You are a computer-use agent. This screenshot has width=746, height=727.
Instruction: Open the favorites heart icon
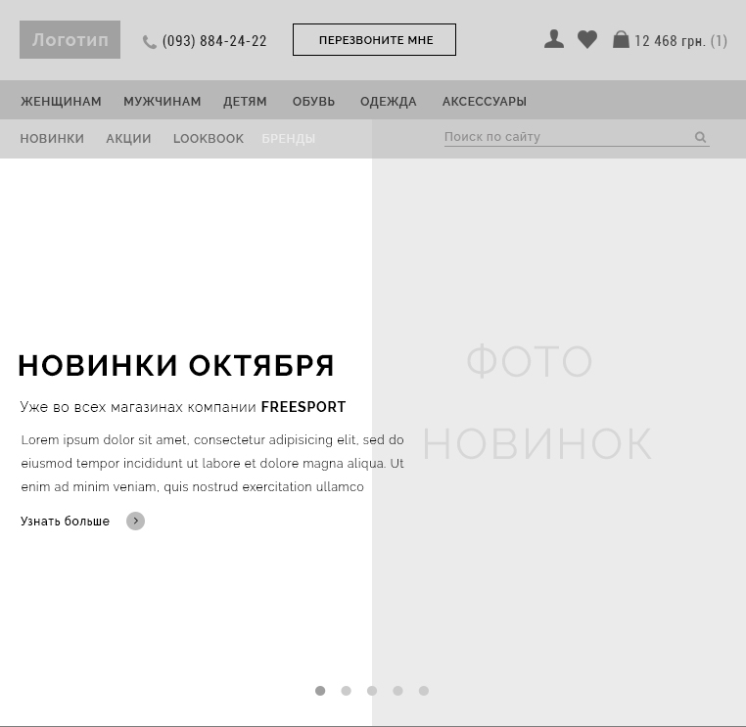587,39
